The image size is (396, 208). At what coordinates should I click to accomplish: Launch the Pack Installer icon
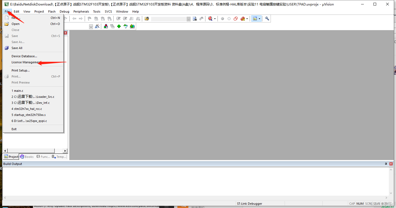coord(132,26)
